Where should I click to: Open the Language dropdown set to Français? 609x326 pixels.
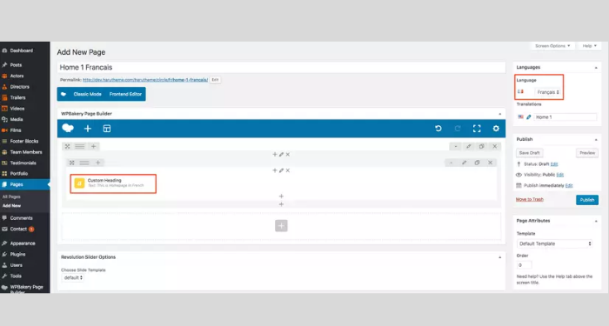pyautogui.click(x=548, y=92)
